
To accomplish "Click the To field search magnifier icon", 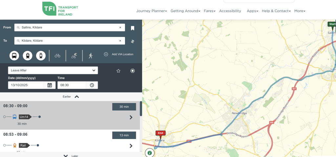I will 18,41.
